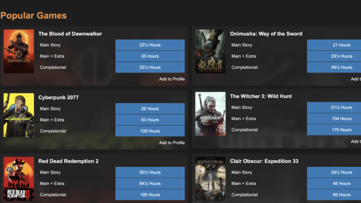Click Main Story label under Cyberpunk 2077
This screenshot has height=203, width=361.
pos(50,109)
